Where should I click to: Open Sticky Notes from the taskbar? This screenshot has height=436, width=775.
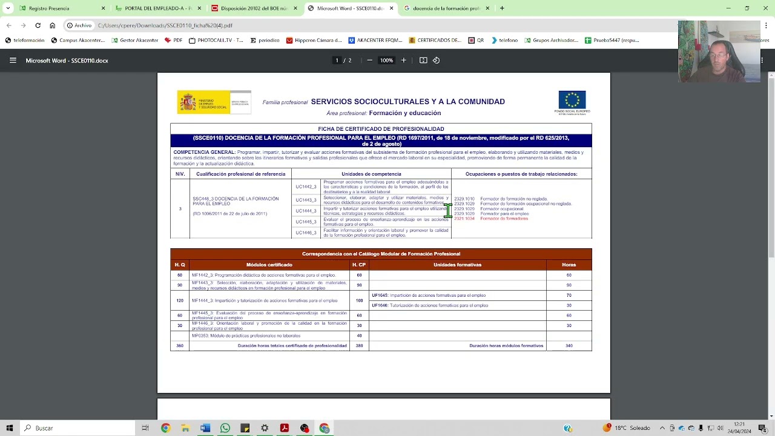coord(245,428)
